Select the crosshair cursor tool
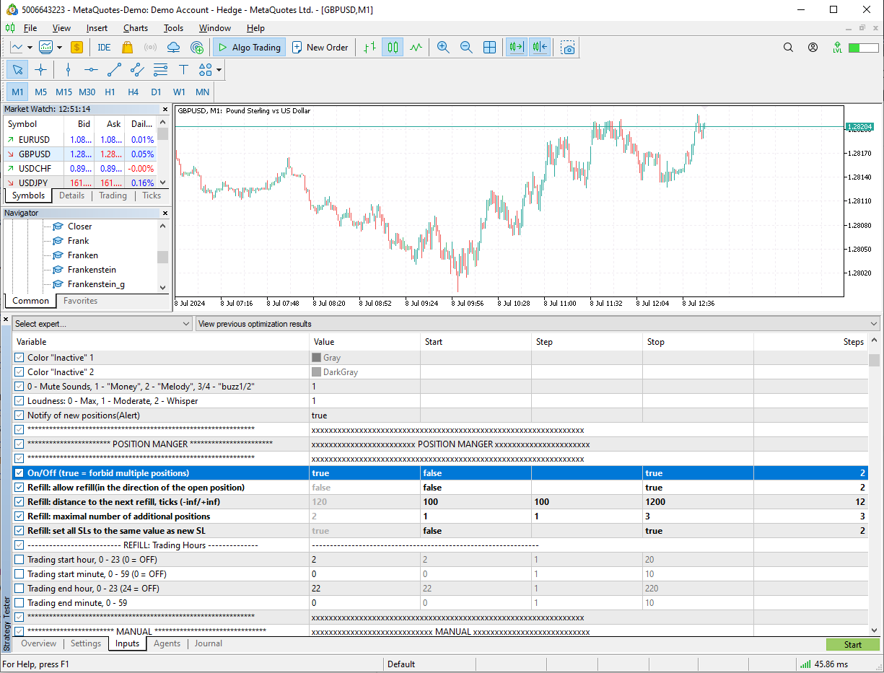The width and height of the screenshot is (884, 673). 41,70
